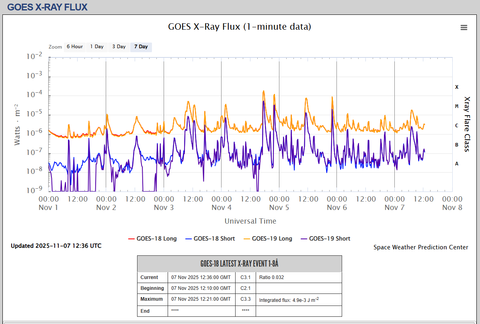Click the Nov 3 date axis label
This screenshot has height=324, width=480.
coord(164,208)
